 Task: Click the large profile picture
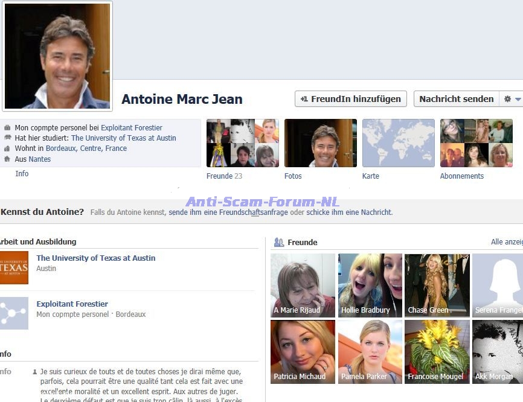57,56
